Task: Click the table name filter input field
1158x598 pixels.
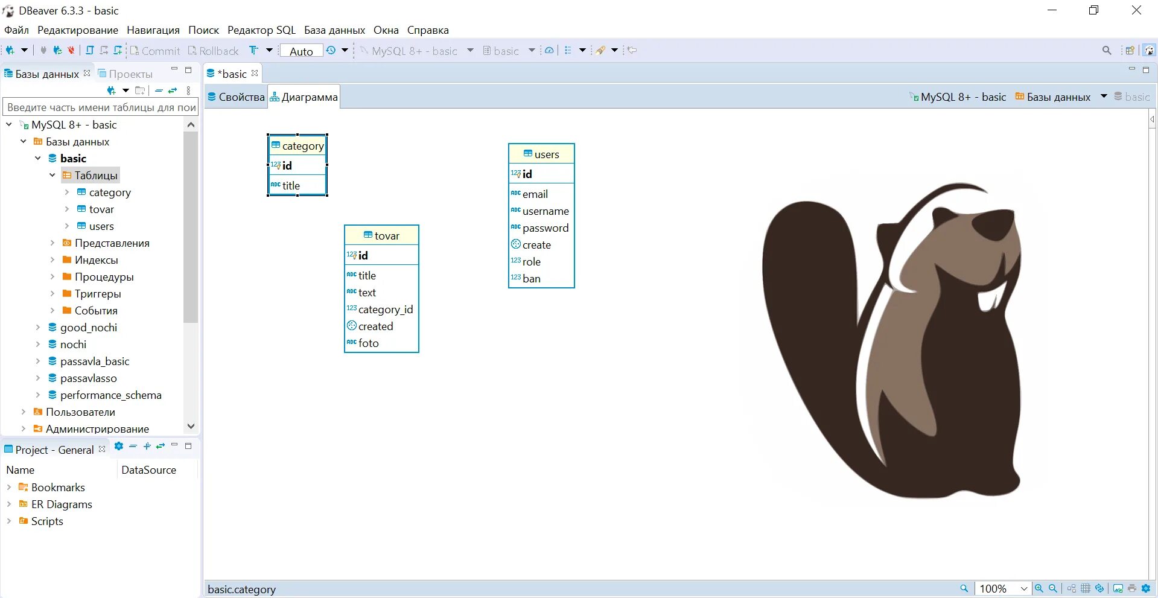Action: (x=101, y=107)
